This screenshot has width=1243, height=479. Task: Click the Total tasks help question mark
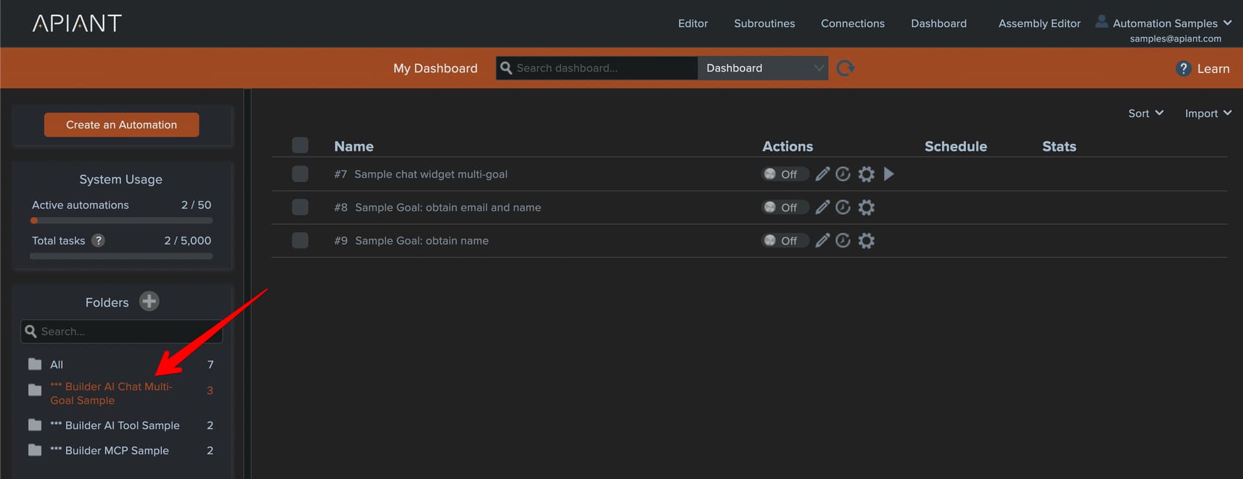coord(98,240)
